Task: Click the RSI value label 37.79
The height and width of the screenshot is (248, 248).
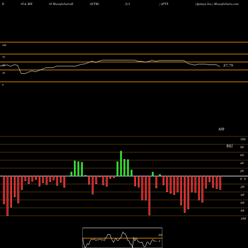Action: coord(228,65)
